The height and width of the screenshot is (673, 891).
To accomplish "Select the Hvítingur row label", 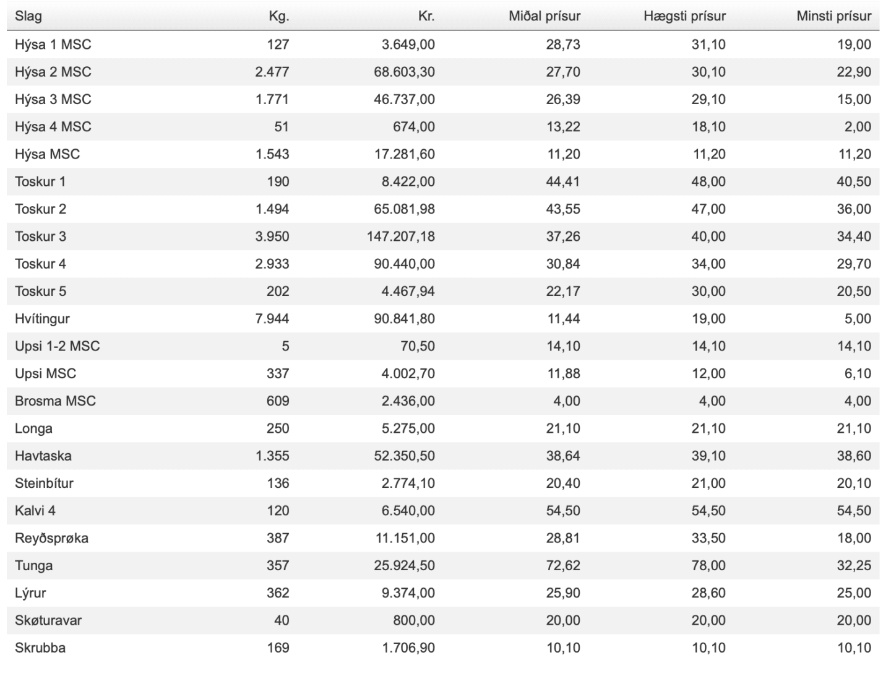I will (x=42, y=319).
